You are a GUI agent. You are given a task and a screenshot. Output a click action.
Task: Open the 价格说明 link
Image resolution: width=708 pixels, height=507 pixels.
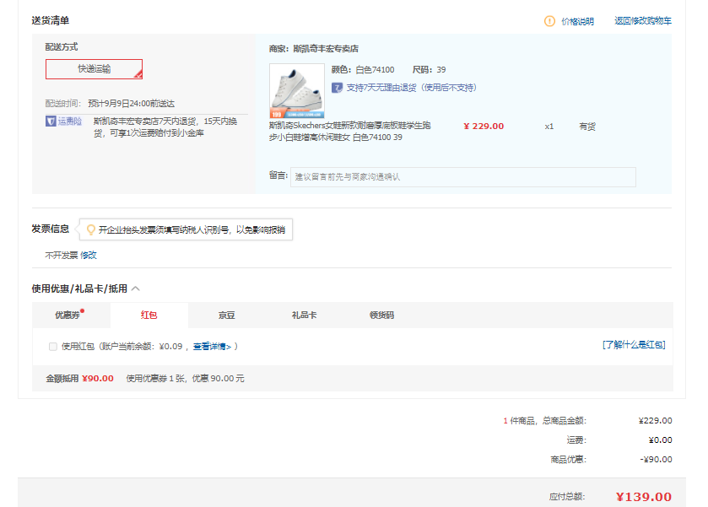pos(577,21)
